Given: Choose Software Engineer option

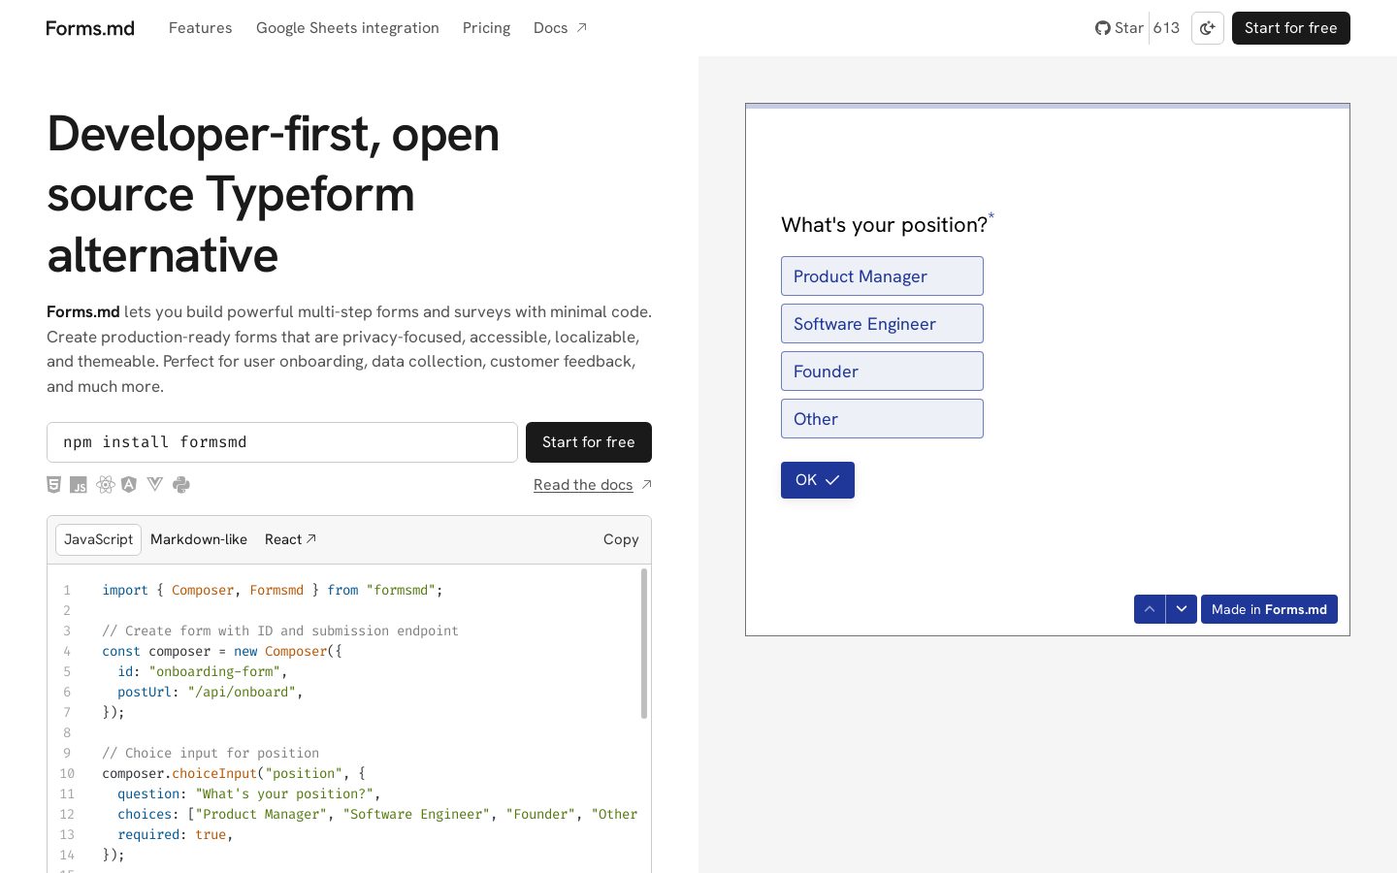Looking at the screenshot, I should click(882, 324).
